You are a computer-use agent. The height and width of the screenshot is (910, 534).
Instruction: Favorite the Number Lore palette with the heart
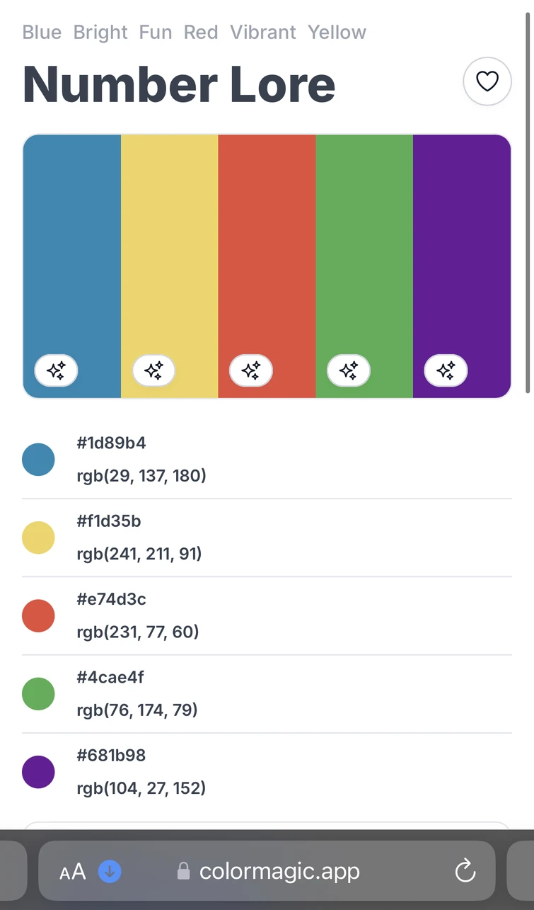click(487, 81)
